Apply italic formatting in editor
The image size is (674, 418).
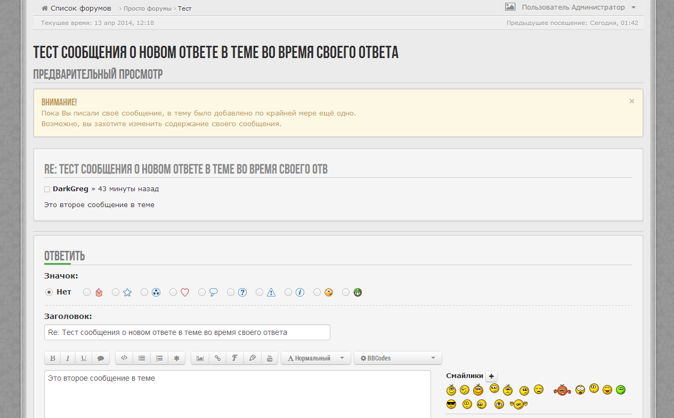[68, 358]
